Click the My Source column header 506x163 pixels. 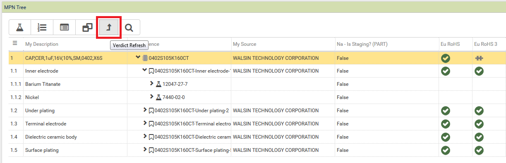[x=245, y=44]
